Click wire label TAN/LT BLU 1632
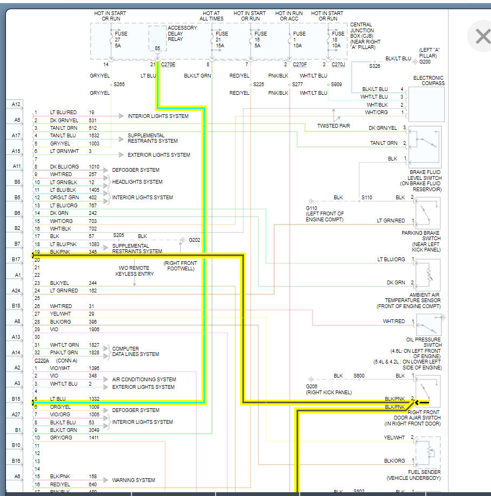The width and height of the screenshot is (491, 496). pyautogui.click(x=74, y=135)
